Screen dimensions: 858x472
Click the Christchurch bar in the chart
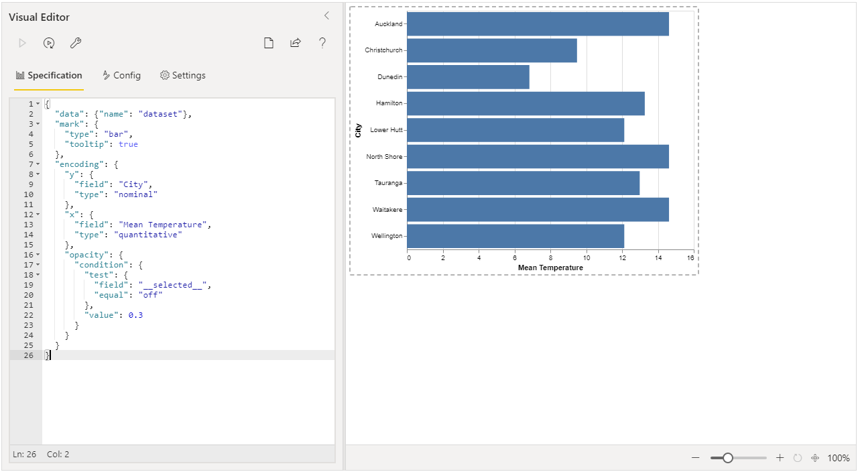492,50
